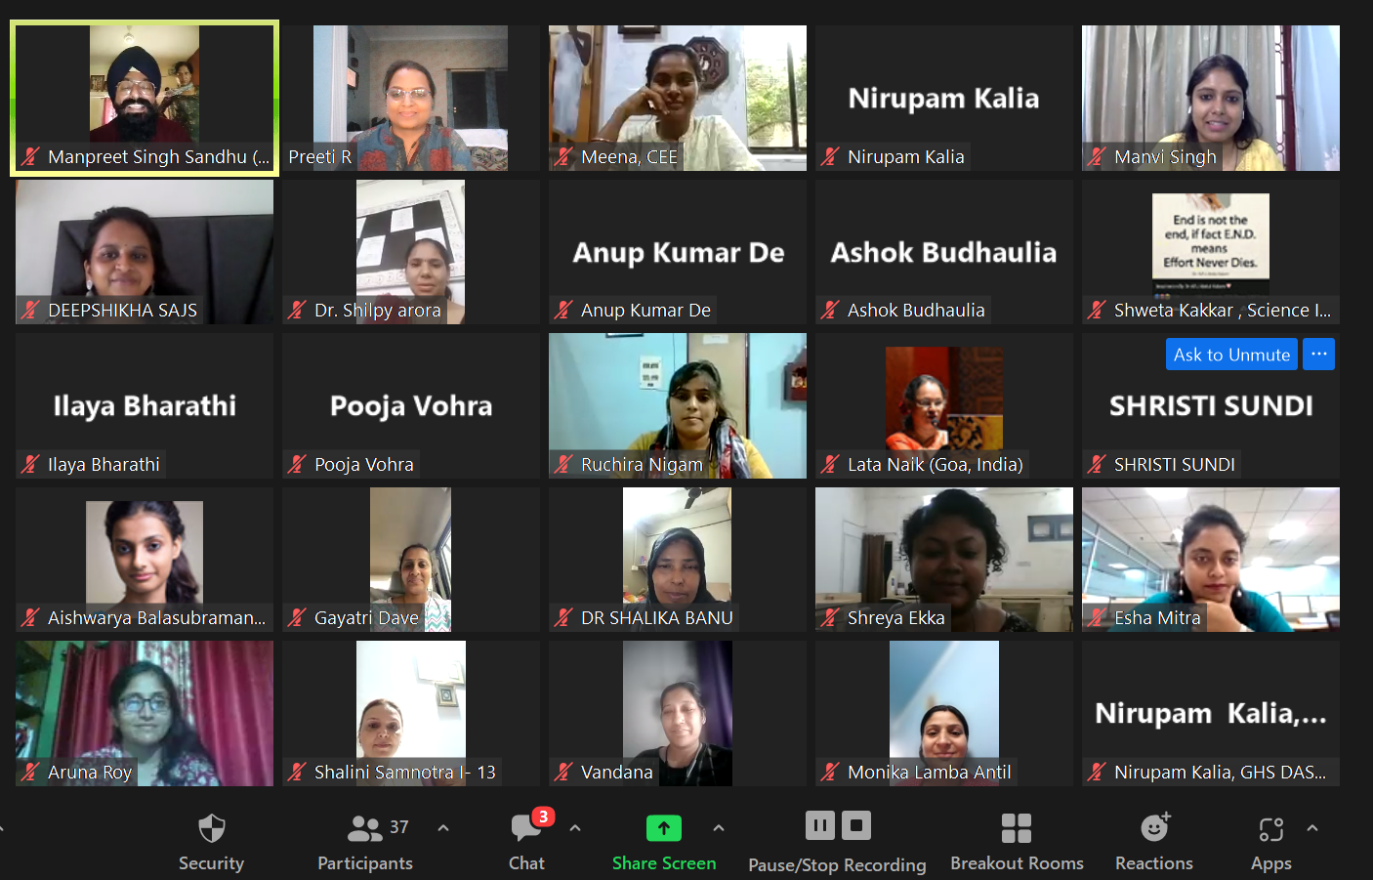The height and width of the screenshot is (880, 1373).
Task: Select Shweta Kakkar's video tile
Action: coord(1211,252)
